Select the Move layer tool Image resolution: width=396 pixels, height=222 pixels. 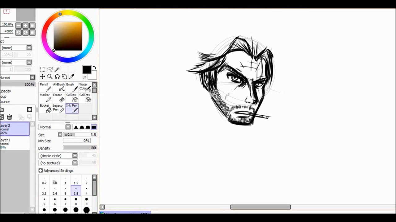[x=43, y=76]
